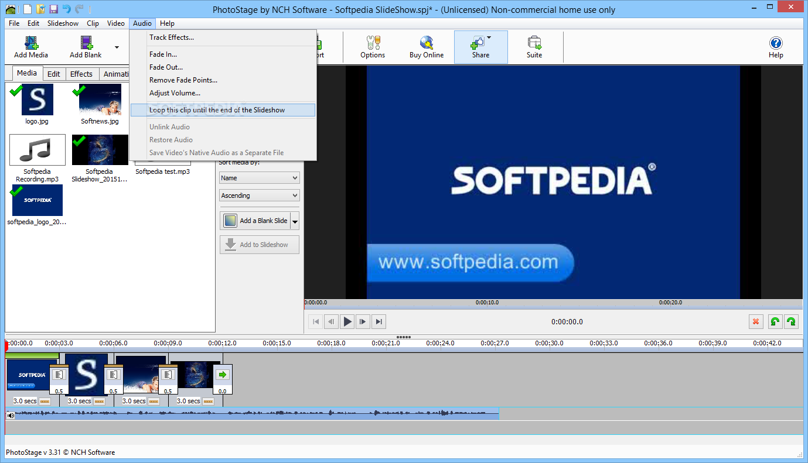808x463 pixels.
Task: Open the Slideshow menu
Action: coord(63,23)
